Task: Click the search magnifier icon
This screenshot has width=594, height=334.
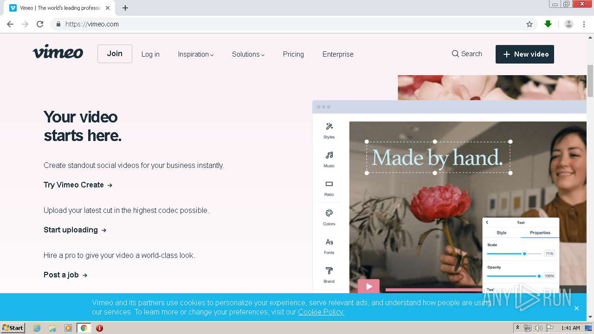Action: (455, 54)
